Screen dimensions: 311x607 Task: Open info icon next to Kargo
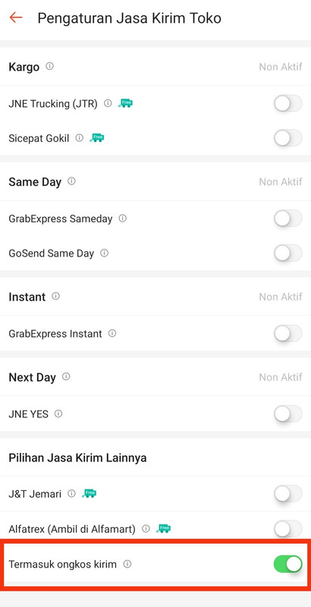(49, 66)
